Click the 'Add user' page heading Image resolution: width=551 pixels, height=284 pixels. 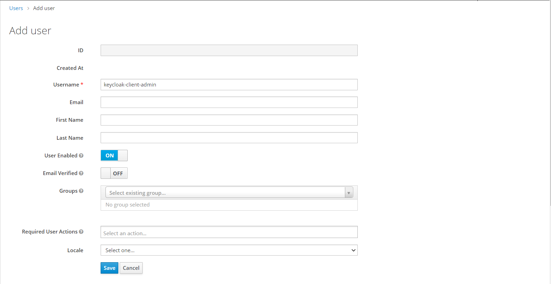[30, 31]
